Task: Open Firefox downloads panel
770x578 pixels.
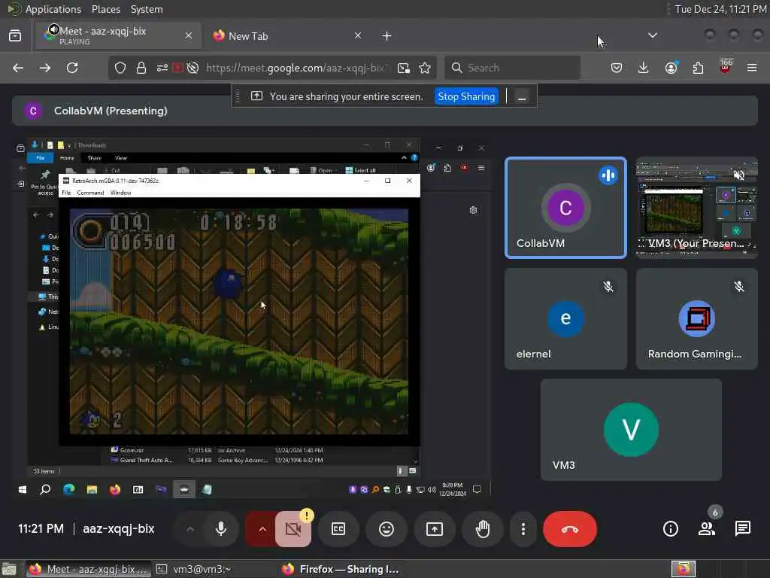Action: pos(644,68)
